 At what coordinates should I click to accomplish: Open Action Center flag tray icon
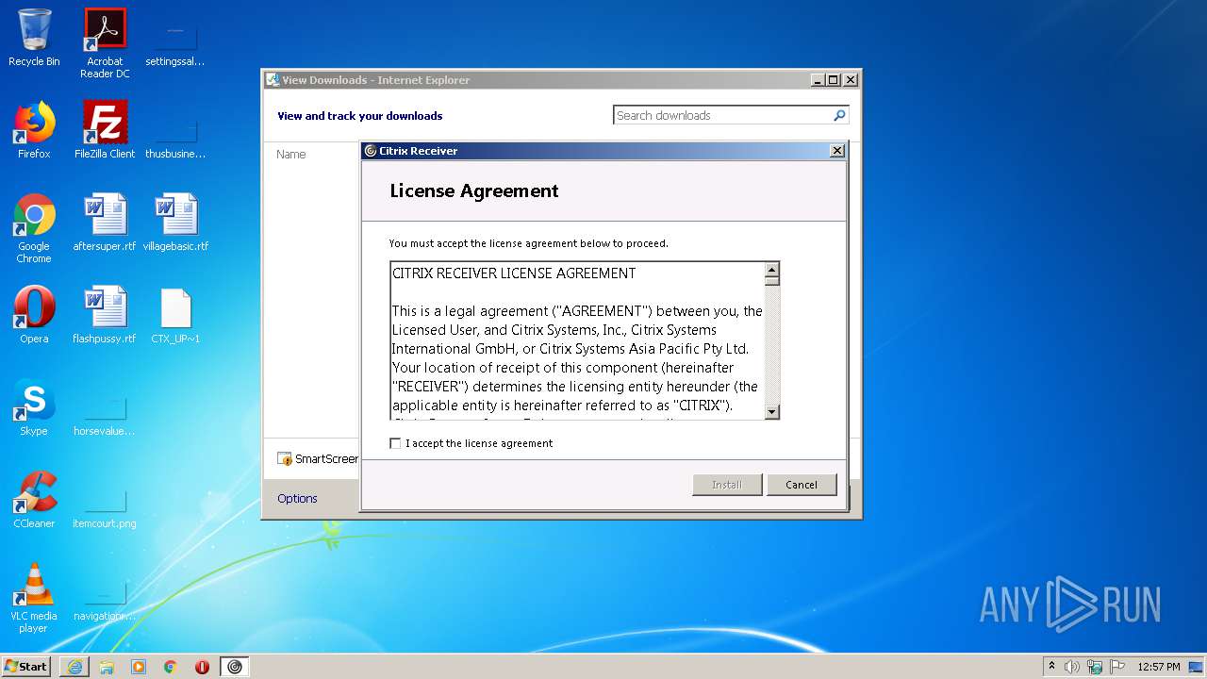pyautogui.click(x=1117, y=667)
